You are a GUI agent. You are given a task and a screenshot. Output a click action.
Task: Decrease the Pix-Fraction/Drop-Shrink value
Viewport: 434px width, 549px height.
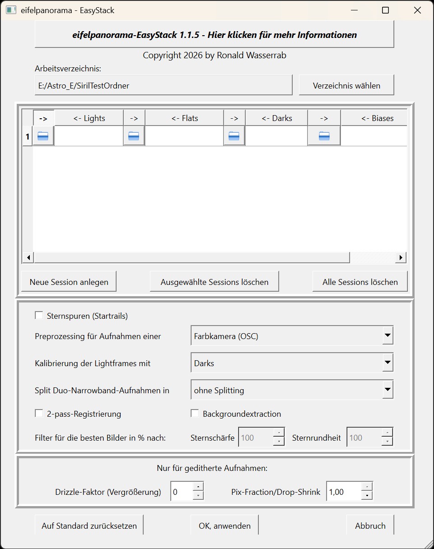368,496
